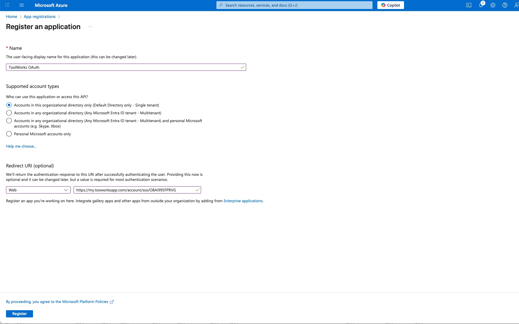Image resolution: width=519 pixels, height=324 pixels.
Task: Choose Personal Microsoft accounts only
Action: (x=9, y=134)
